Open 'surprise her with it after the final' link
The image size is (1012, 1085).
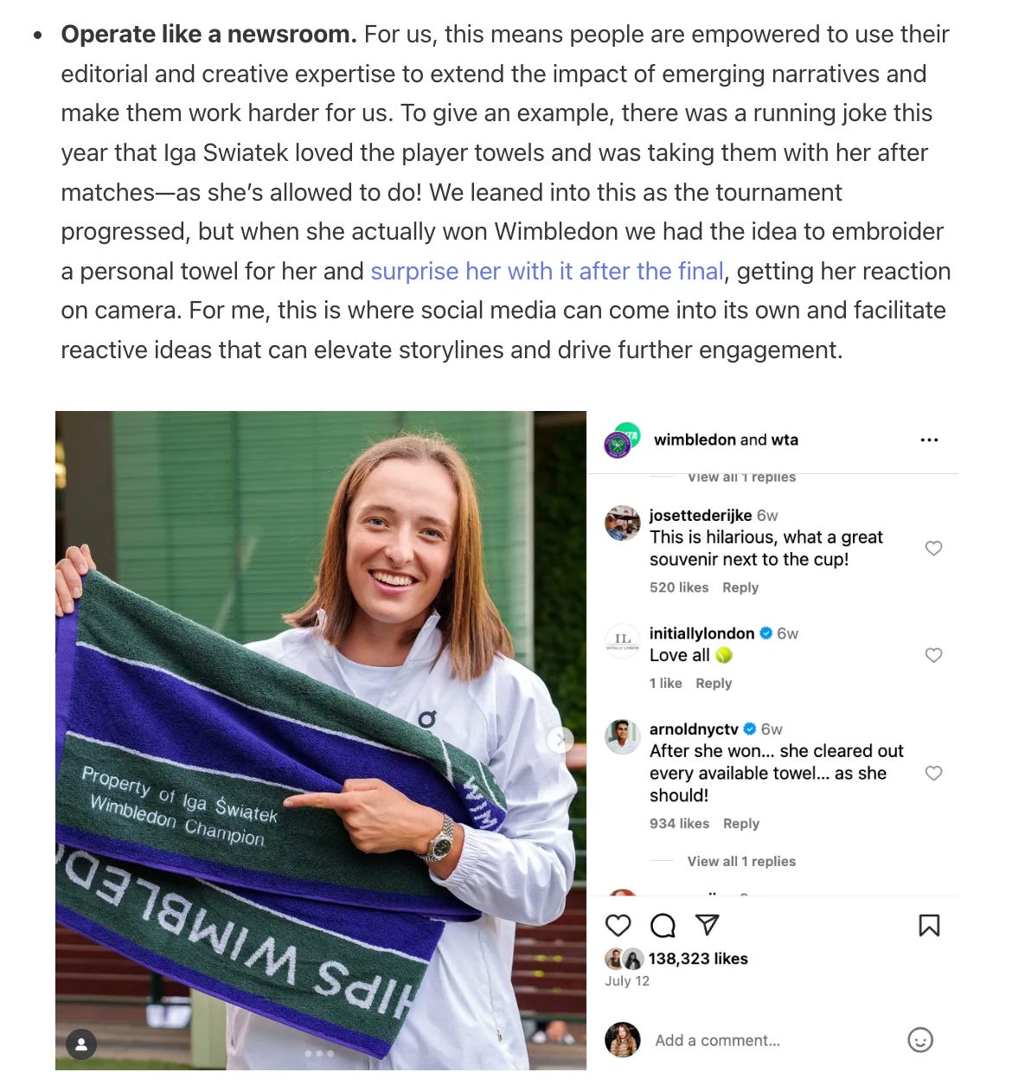click(x=547, y=272)
